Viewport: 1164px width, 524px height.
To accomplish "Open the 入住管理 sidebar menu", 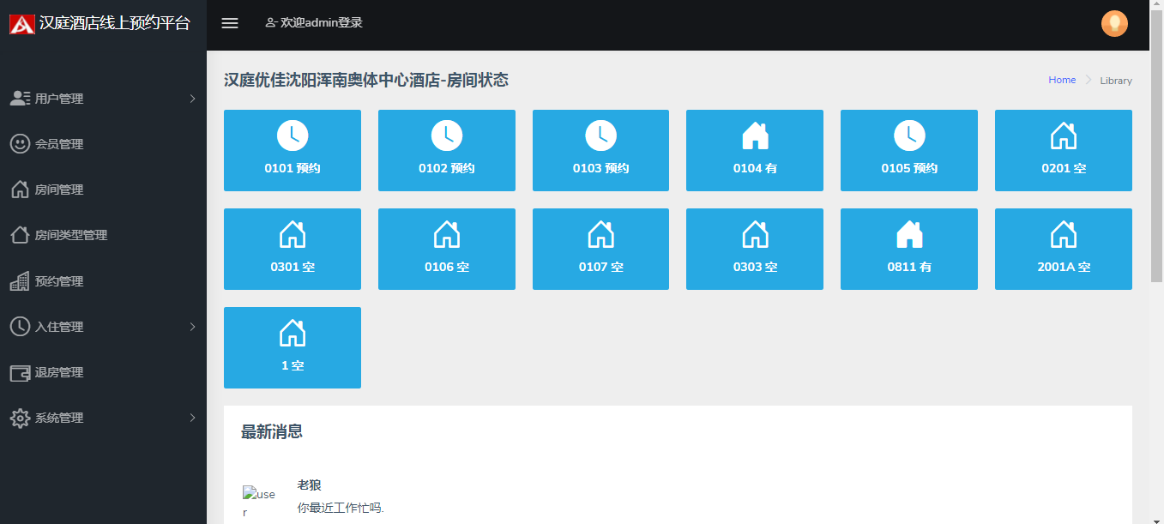I will click(x=103, y=327).
